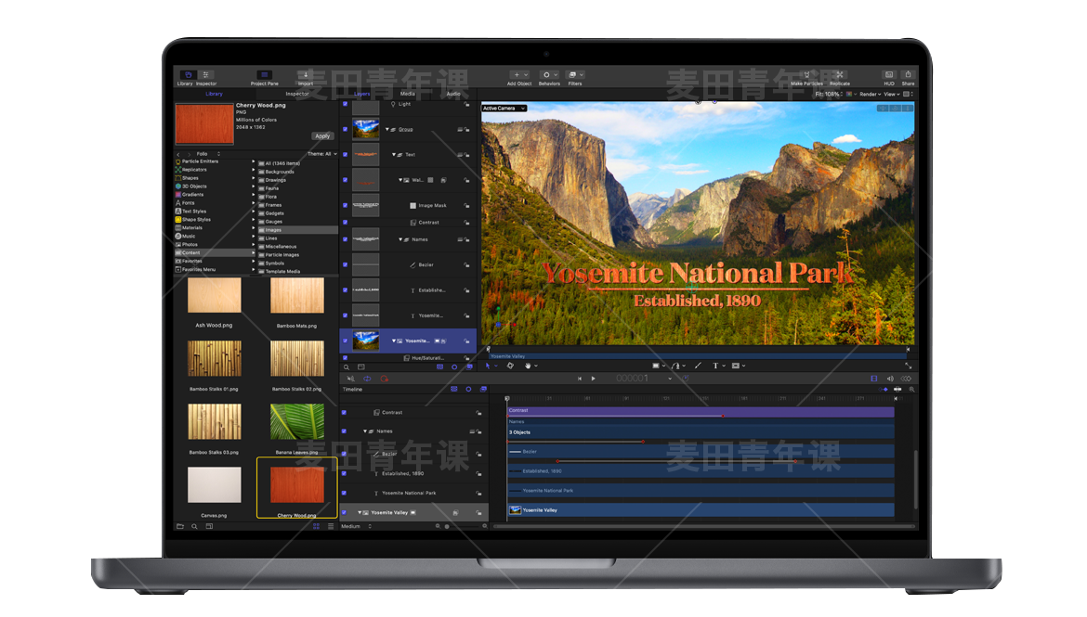
Task: Click the Make Particles icon
Action: [x=806, y=75]
